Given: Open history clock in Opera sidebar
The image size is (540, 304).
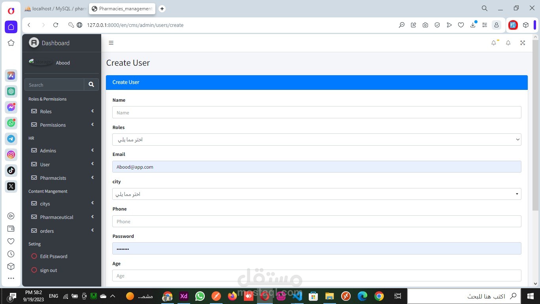Looking at the screenshot, I should pyautogui.click(x=11, y=254).
